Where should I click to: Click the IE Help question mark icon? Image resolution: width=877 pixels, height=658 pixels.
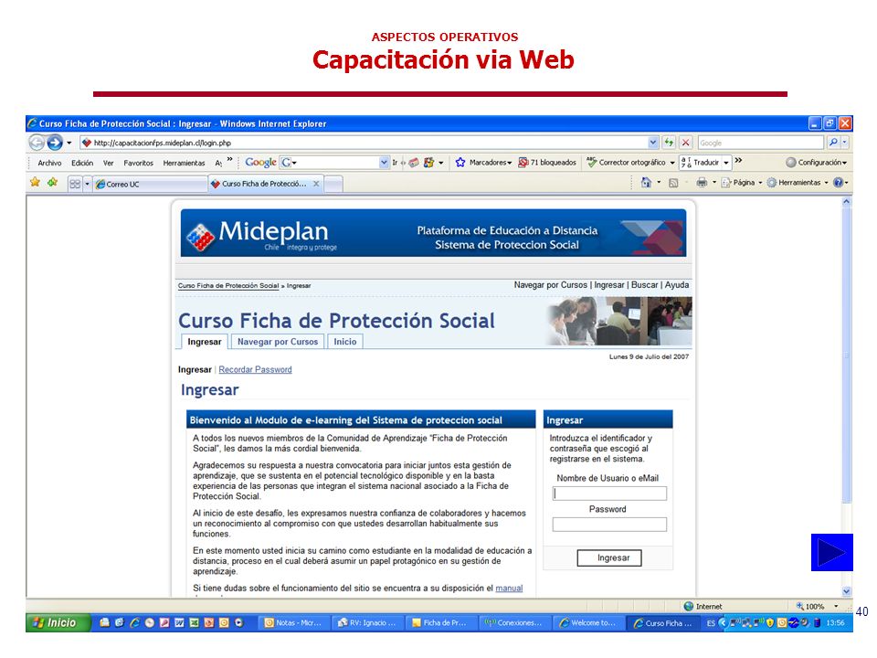pyautogui.click(x=838, y=183)
